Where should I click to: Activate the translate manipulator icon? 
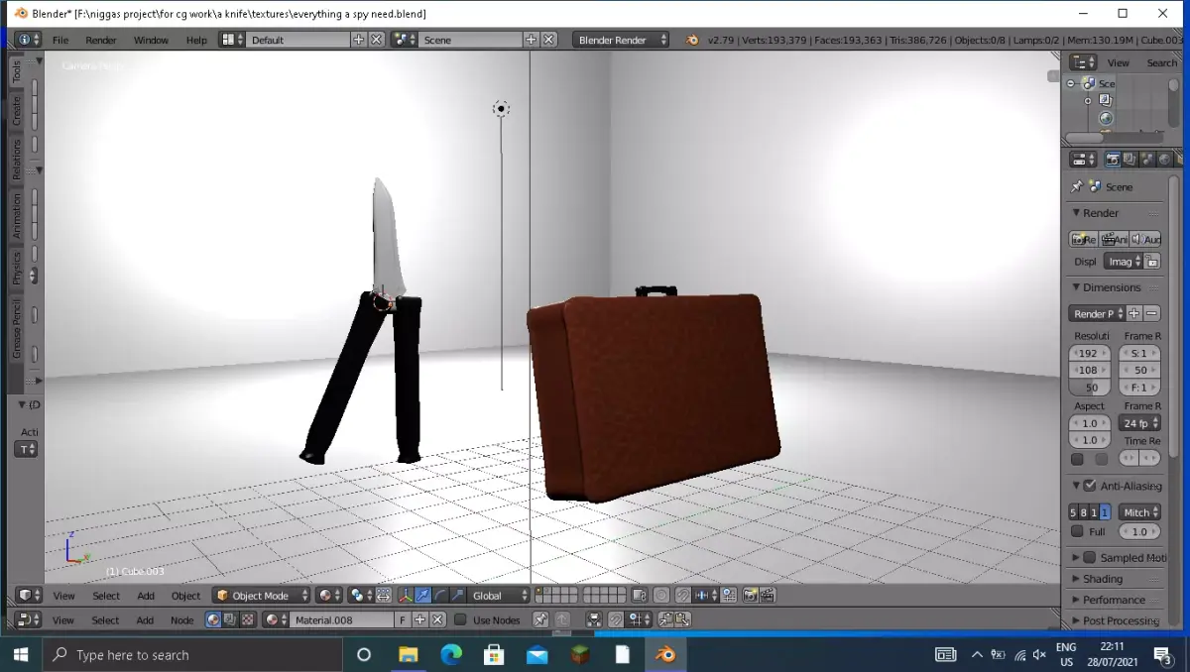(x=421, y=595)
